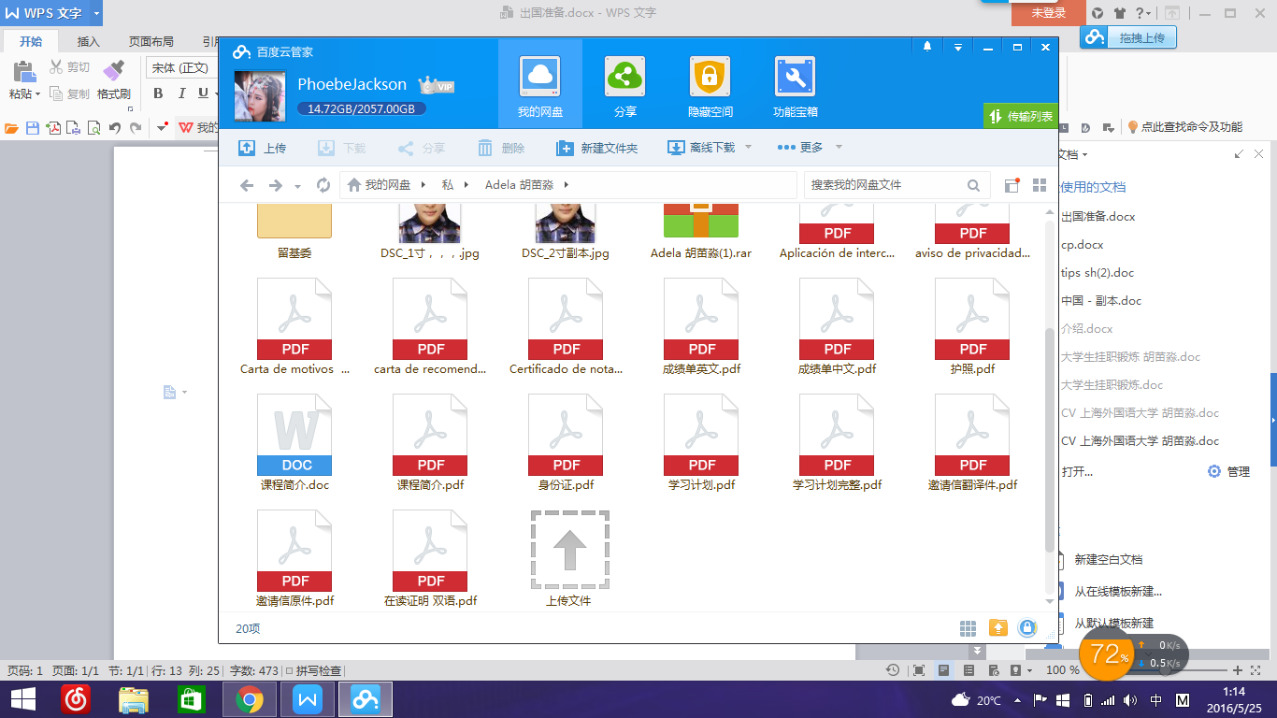Image resolution: width=1277 pixels, height=718 pixels.
Task: Toggle bold formatting in WPS
Action: click(x=158, y=93)
